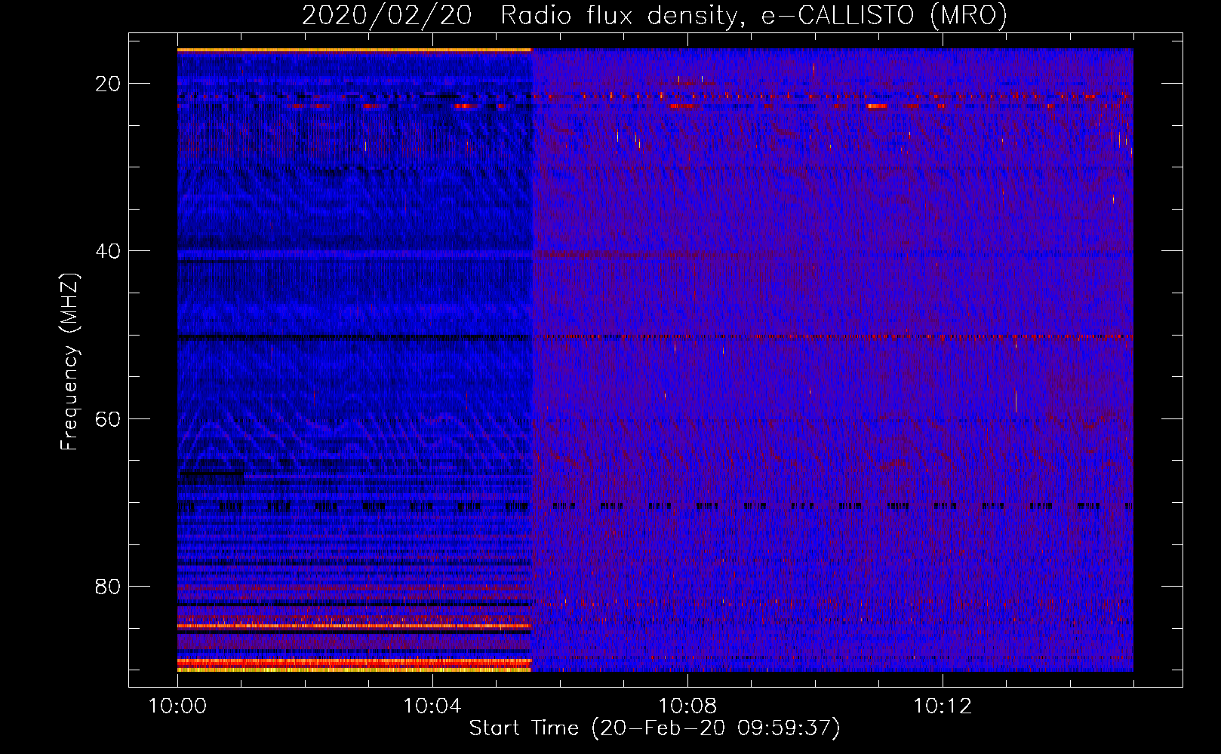1221x754 pixels.
Task: Click the '10:04' time axis label
Action: click(432, 706)
